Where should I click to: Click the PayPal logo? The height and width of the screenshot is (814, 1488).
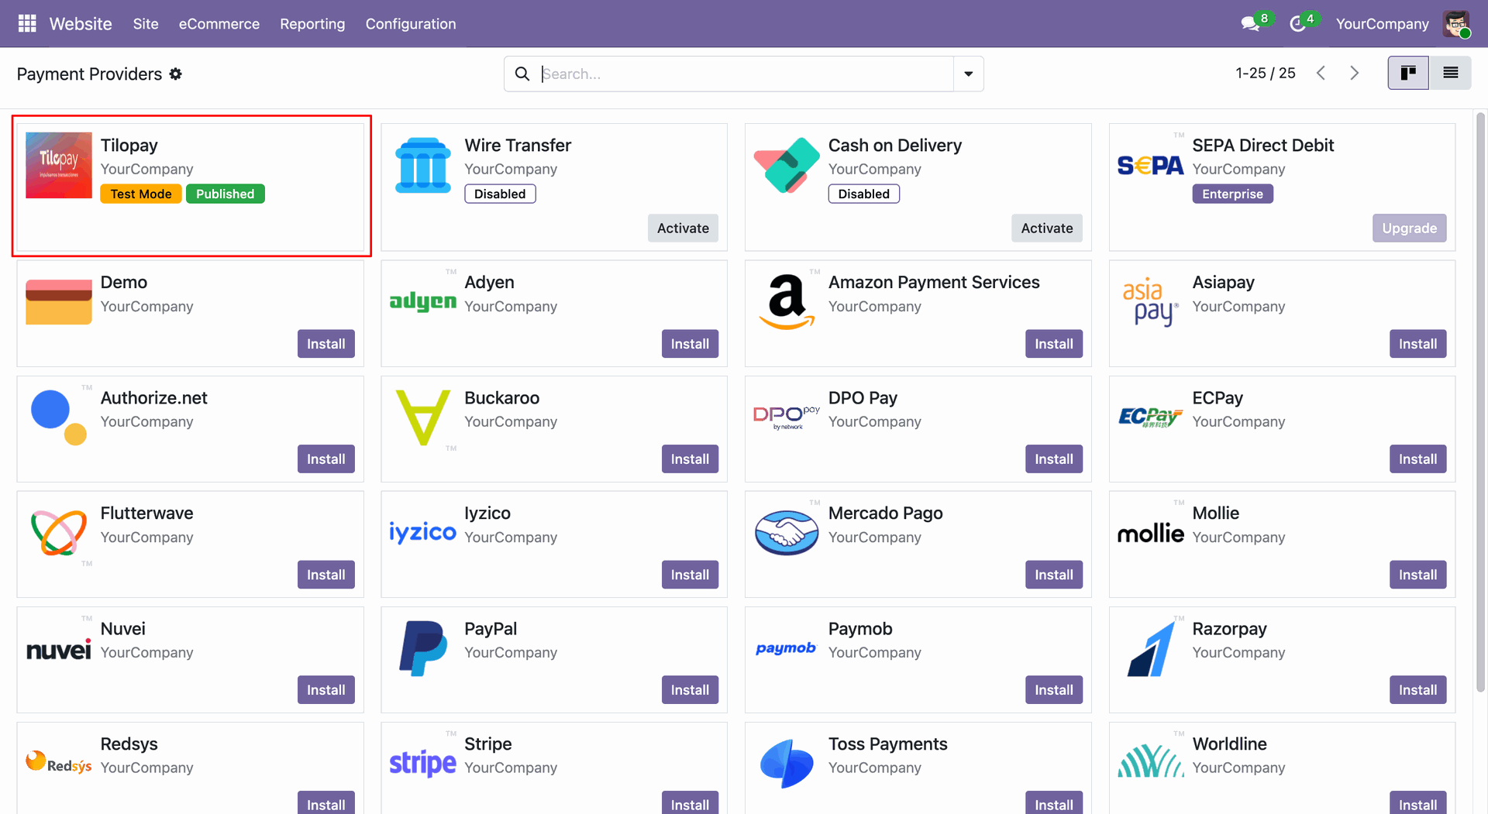(x=423, y=648)
